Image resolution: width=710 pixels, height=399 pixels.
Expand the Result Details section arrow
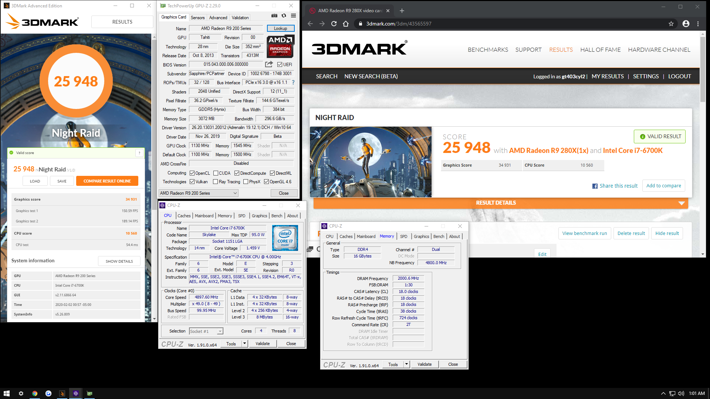[682, 203]
